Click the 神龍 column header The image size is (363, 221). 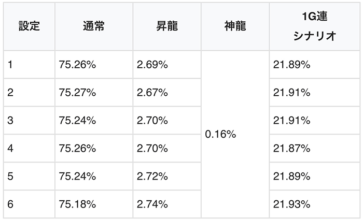pyautogui.click(x=234, y=26)
